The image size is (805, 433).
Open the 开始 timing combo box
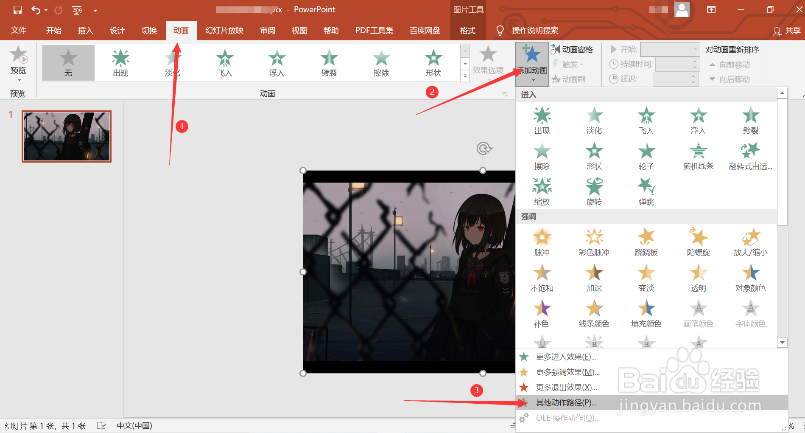[670, 50]
